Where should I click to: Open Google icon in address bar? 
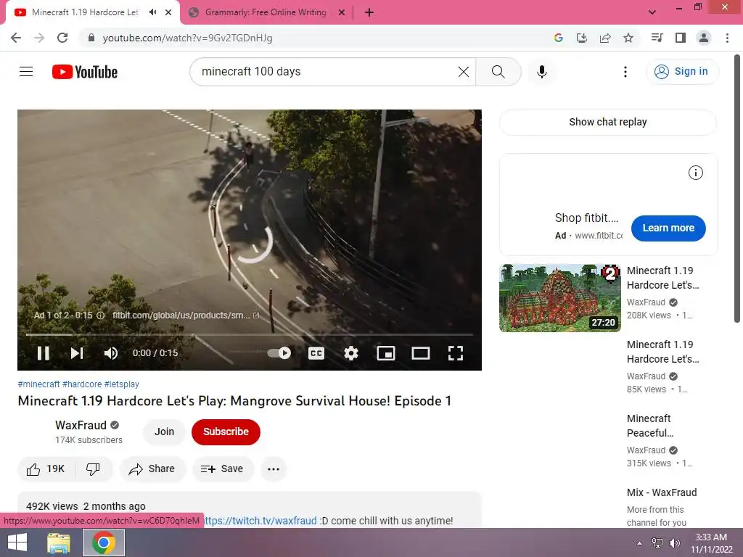[558, 38]
